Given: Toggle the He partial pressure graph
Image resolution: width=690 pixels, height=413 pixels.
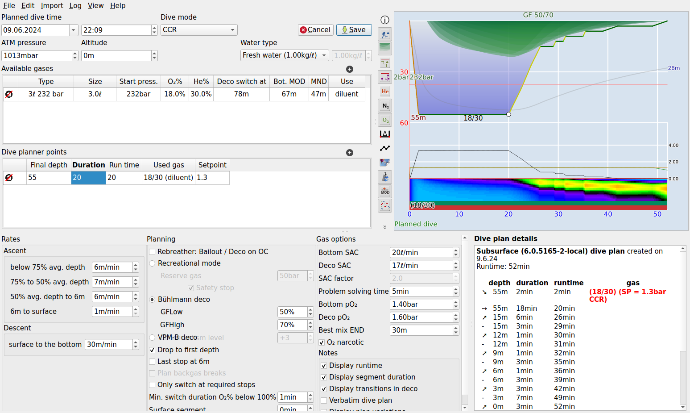Looking at the screenshot, I should click(384, 91).
